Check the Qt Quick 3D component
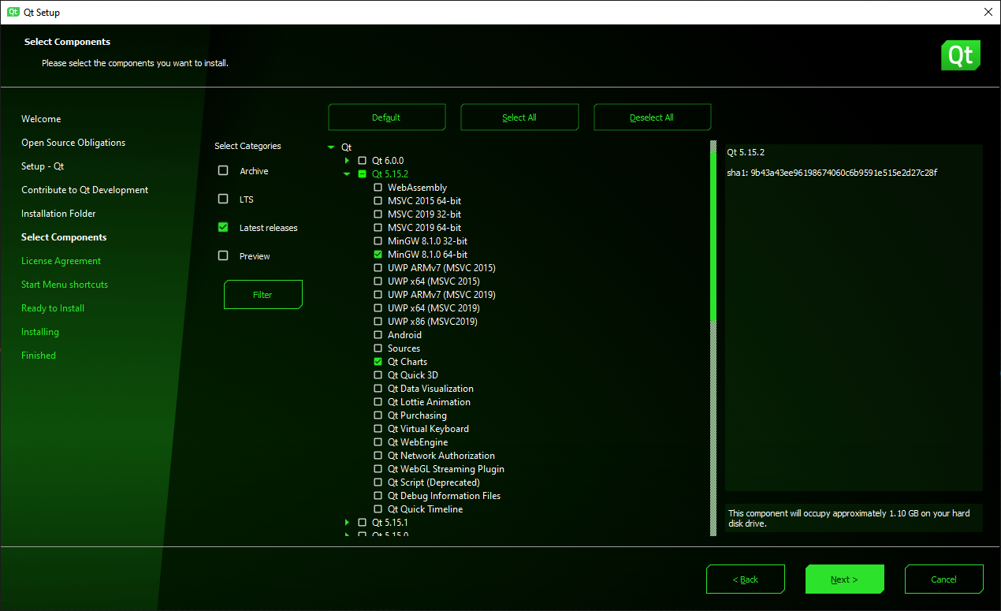Image resolution: width=1001 pixels, height=611 pixels. 378,375
